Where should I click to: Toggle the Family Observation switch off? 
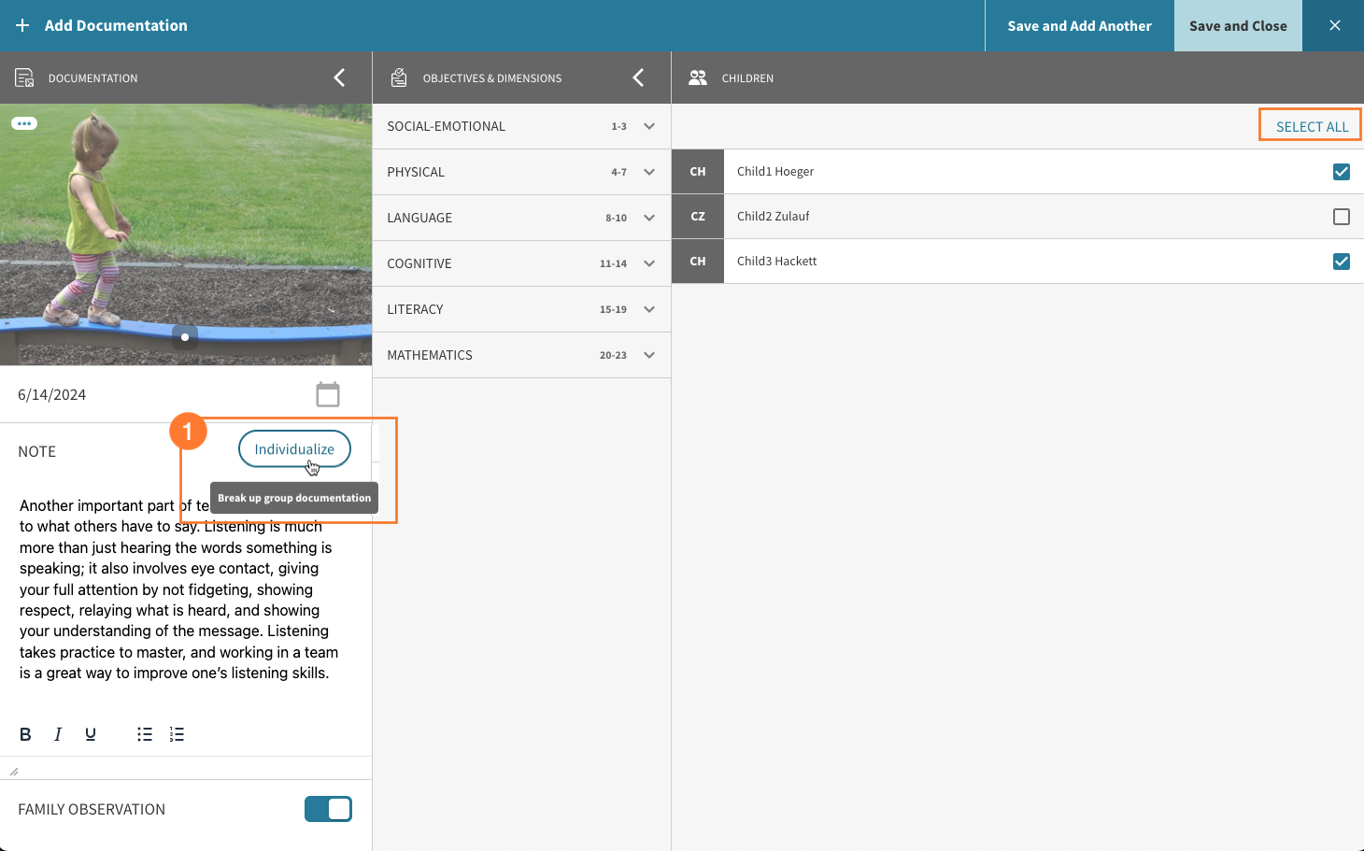(x=328, y=809)
